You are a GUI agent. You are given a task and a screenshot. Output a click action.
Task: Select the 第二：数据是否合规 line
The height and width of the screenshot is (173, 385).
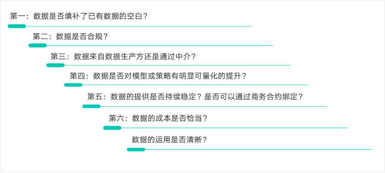pos(70,37)
